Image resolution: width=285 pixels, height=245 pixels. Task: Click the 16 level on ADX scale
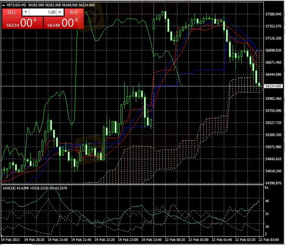(x=267, y=227)
